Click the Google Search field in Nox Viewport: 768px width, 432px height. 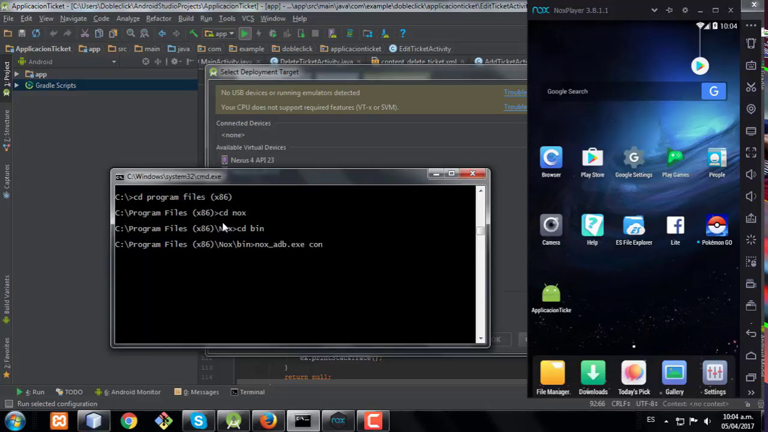[x=623, y=91]
